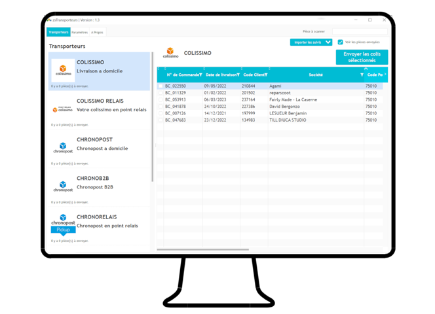Click the Chronob2b carrier logo

[x=63, y=187]
